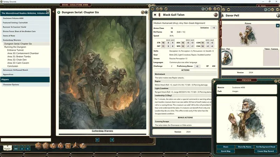The image size is (280, 157).
Task: Toggle the DIS modifier button
Action: [x=16, y=149]
